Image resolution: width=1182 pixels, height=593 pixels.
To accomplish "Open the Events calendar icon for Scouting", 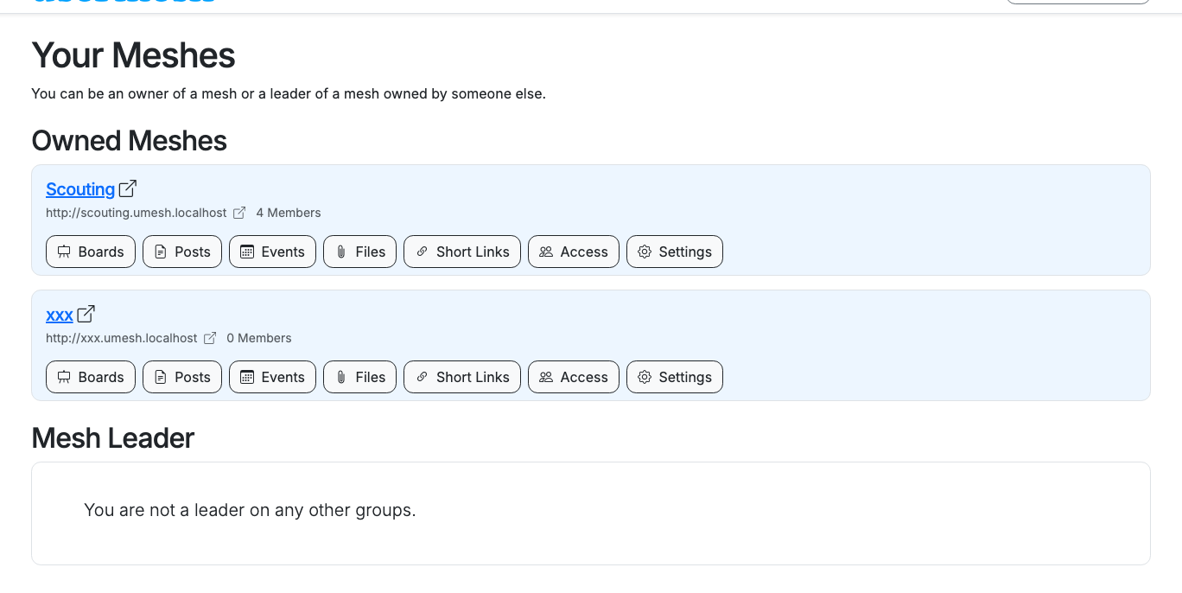I will tap(246, 252).
